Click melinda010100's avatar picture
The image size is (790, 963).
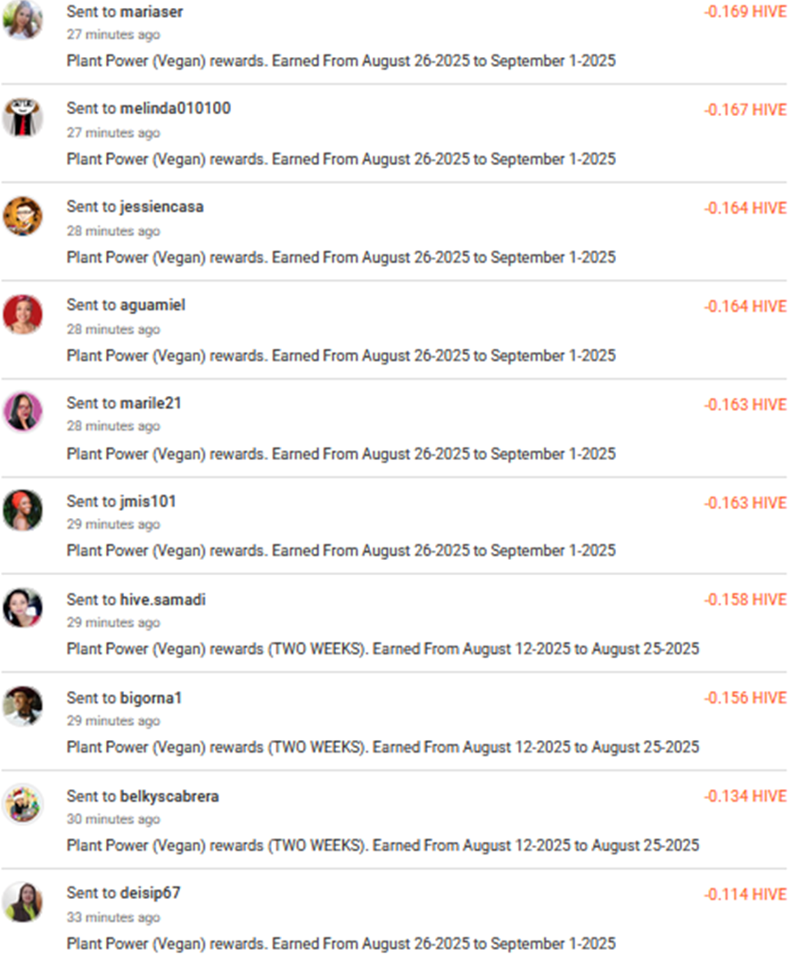tap(22, 117)
